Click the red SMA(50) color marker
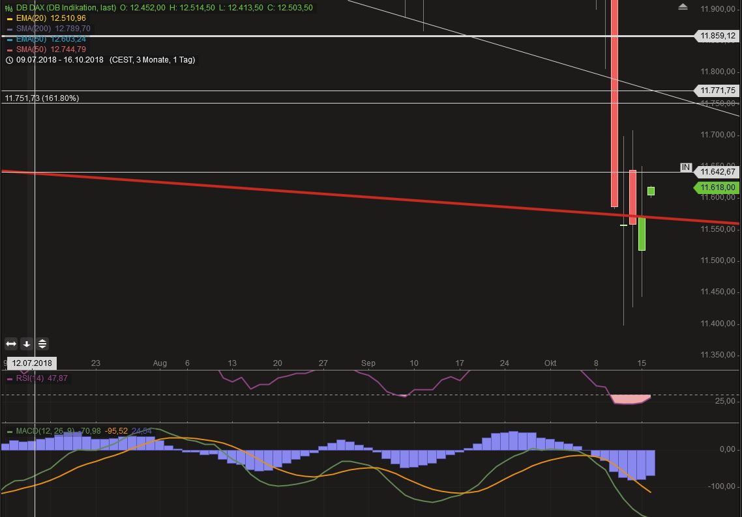The width and height of the screenshot is (742, 517). tap(8, 49)
